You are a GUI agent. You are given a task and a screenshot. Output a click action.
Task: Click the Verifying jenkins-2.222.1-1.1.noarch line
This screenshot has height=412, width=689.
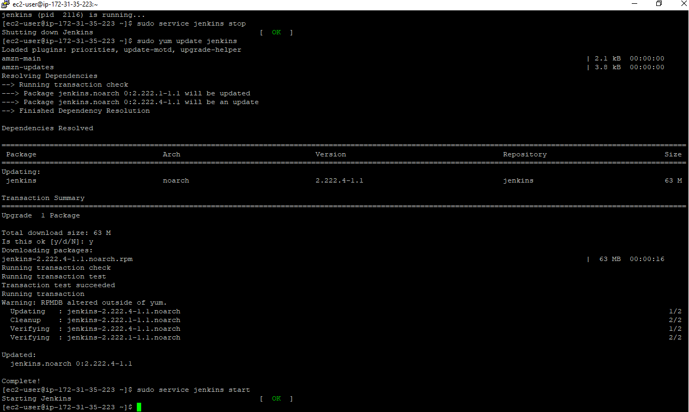[x=95, y=338]
